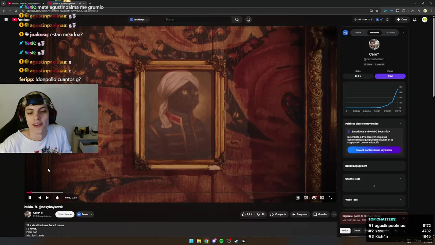Select the Subs stat toggle
Image resolution: width=435 pixels, height=245 pixels.
pyautogui.click(x=358, y=76)
